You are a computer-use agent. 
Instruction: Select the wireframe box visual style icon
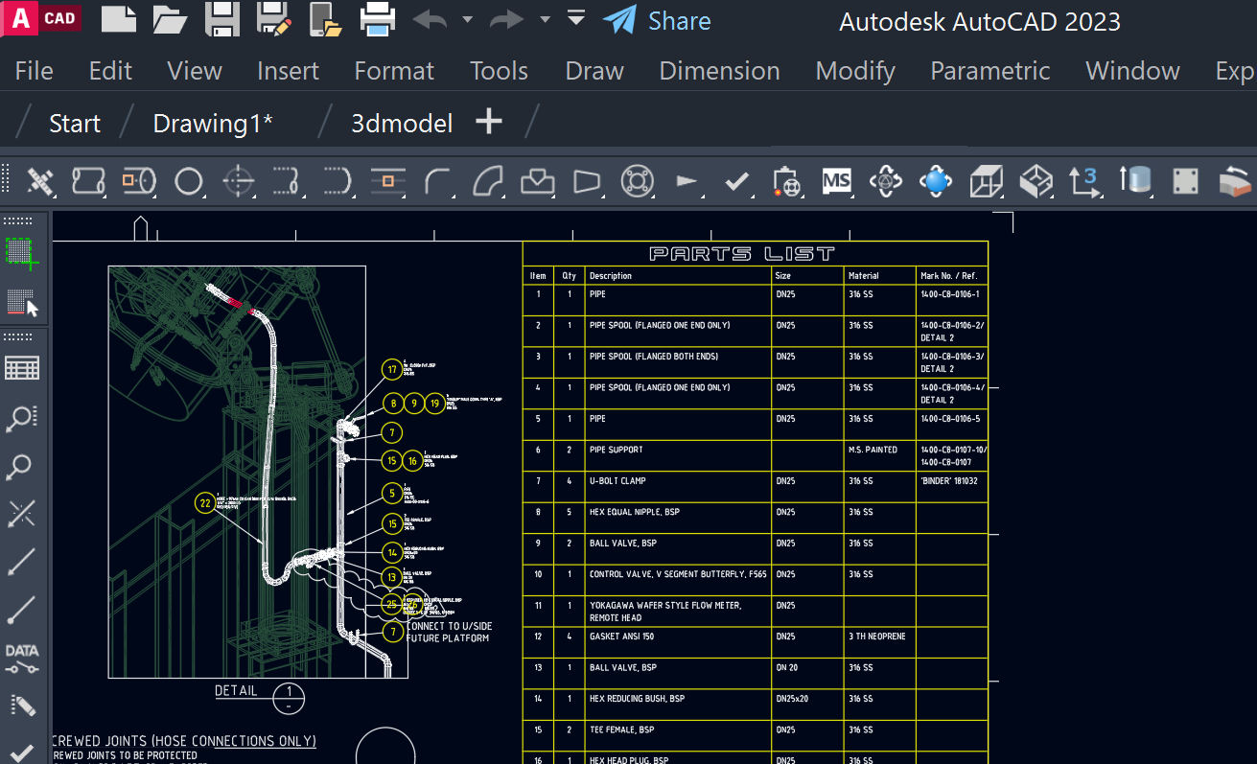click(986, 180)
